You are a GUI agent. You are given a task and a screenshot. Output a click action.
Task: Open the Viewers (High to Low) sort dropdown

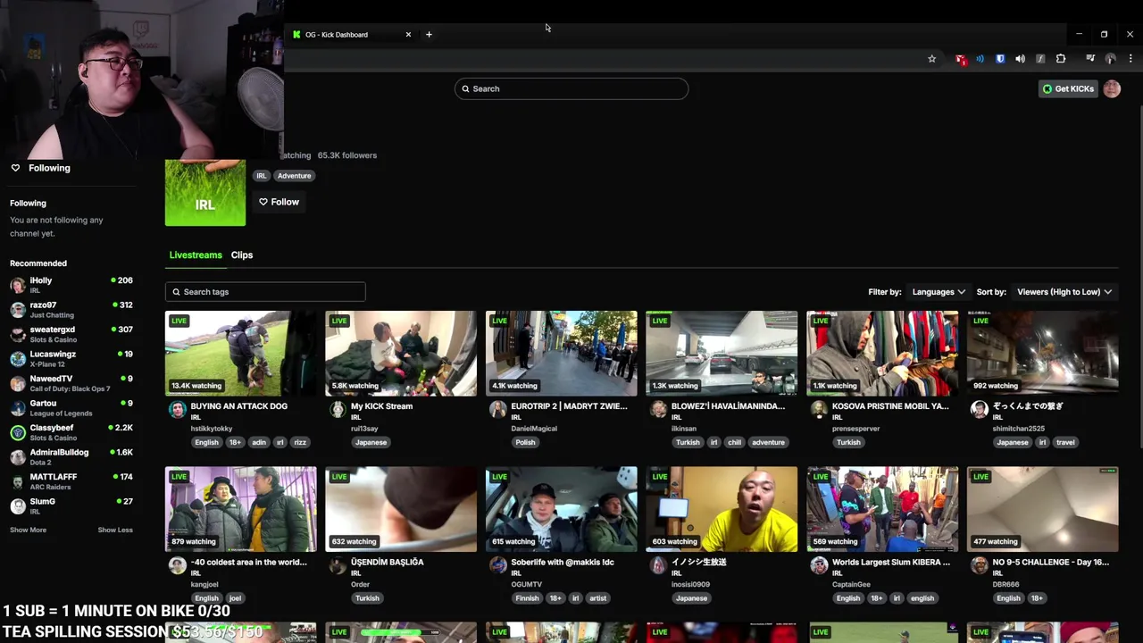(x=1064, y=292)
